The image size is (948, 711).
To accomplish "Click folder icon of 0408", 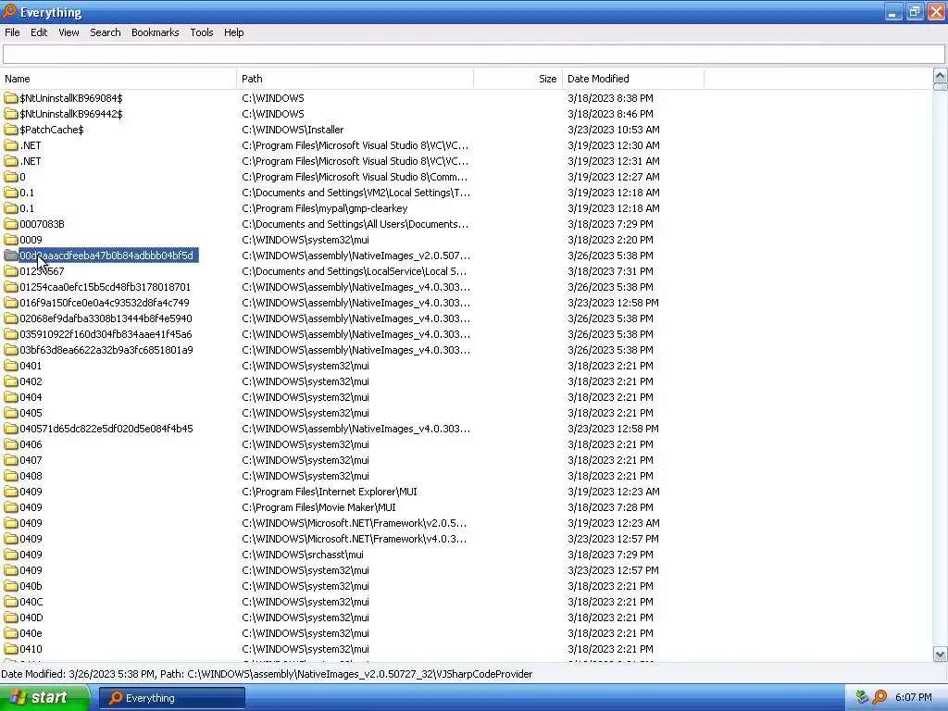I will tap(11, 475).
